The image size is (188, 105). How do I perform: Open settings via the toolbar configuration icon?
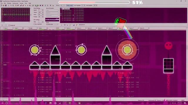[x=51, y=6]
